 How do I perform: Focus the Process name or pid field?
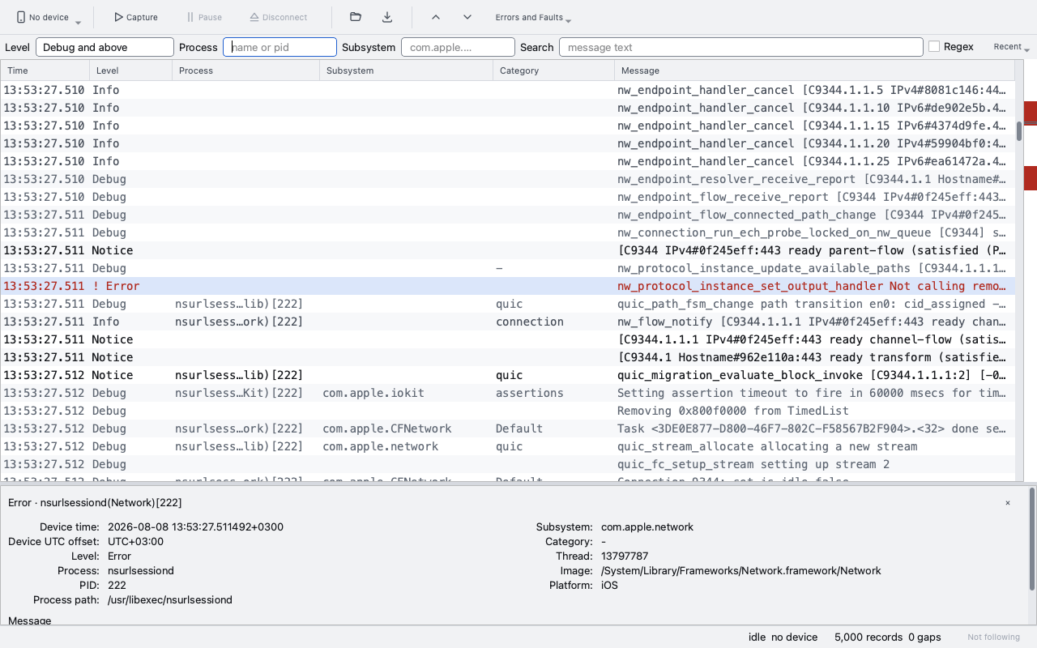(x=280, y=47)
